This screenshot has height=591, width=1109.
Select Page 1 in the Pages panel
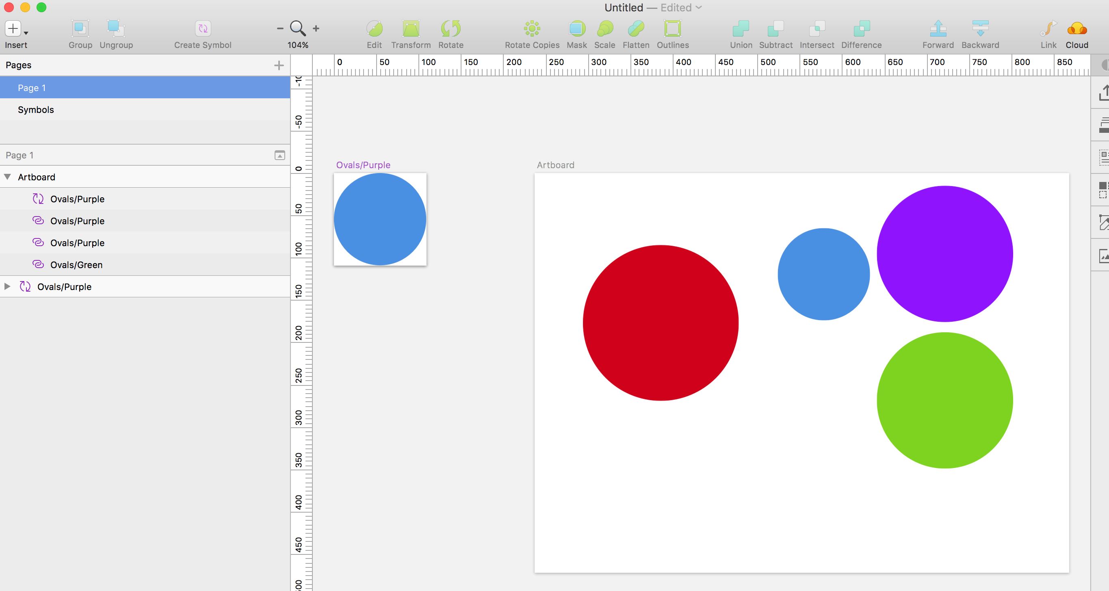pyautogui.click(x=32, y=87)
